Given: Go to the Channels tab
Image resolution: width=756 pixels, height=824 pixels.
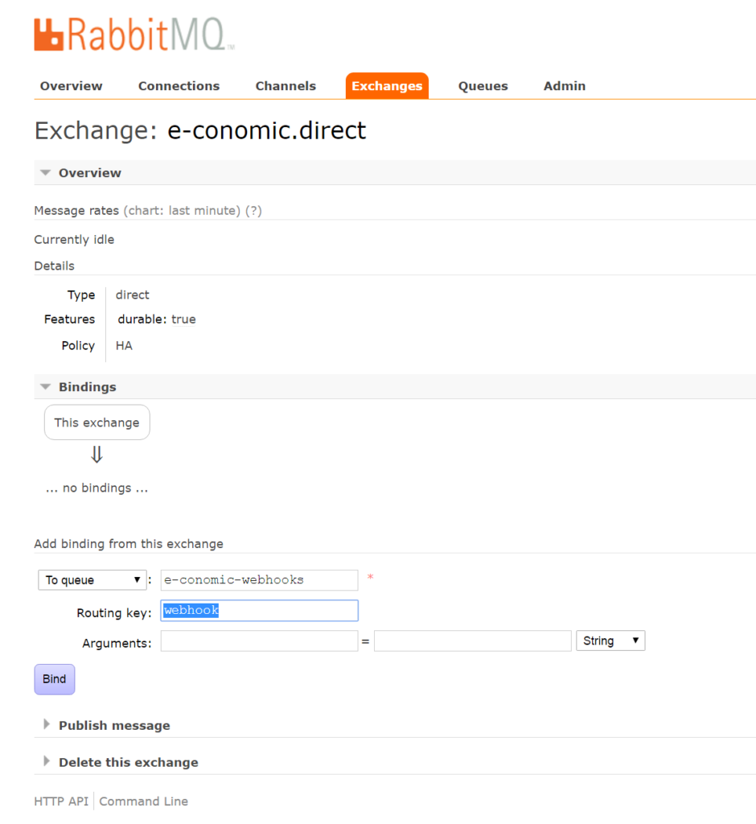Looking at the screenshot, I should 286,86.
